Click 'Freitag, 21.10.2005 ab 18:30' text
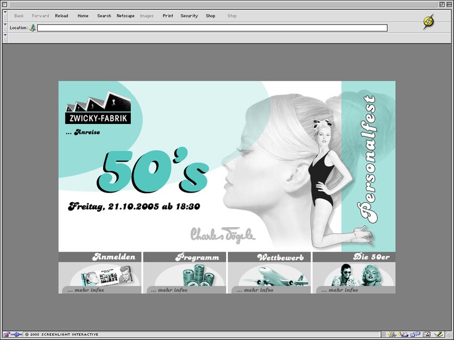454x340 pixels. [134, 206]
